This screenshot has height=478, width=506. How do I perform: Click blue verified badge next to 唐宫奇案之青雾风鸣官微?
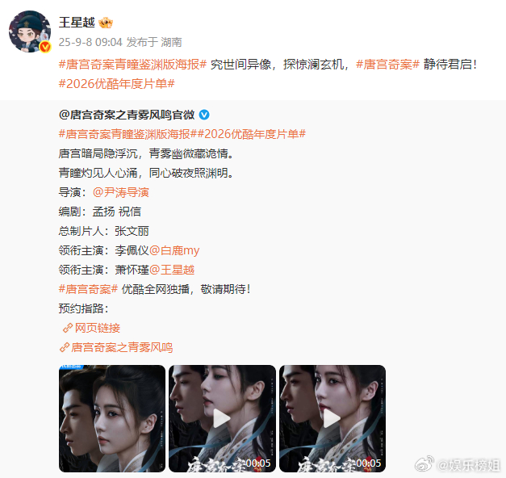pyautogui.click(x=204, y=115)
